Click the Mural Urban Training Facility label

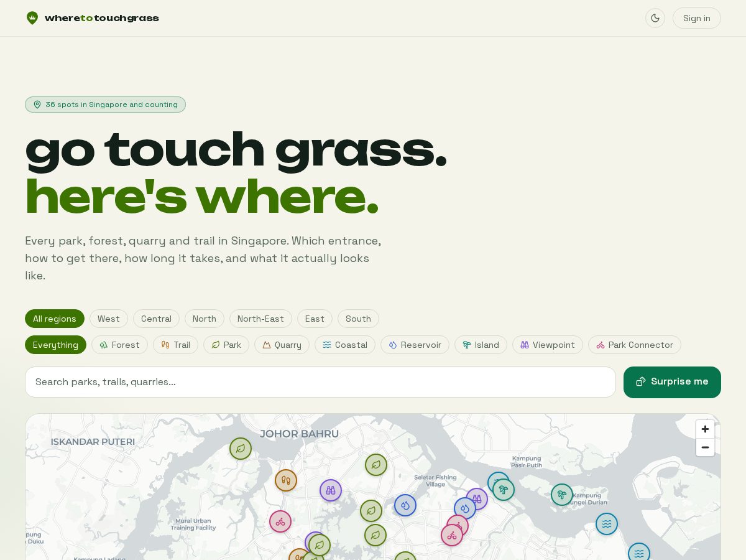tap(193, 524)
